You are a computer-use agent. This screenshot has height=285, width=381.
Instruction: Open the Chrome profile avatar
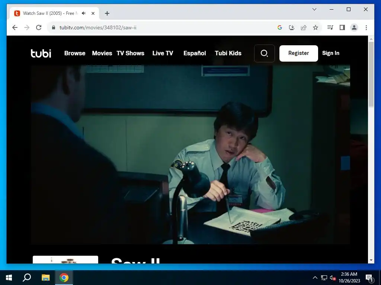coord(354,27)
